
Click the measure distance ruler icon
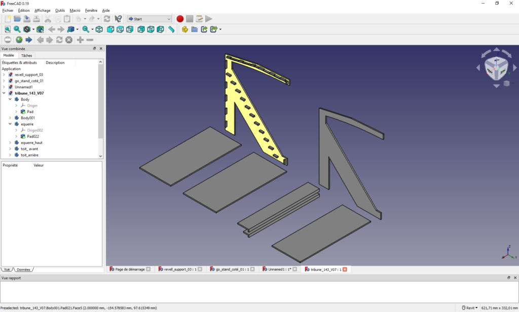pyautogui.click(x=171, y=29)
